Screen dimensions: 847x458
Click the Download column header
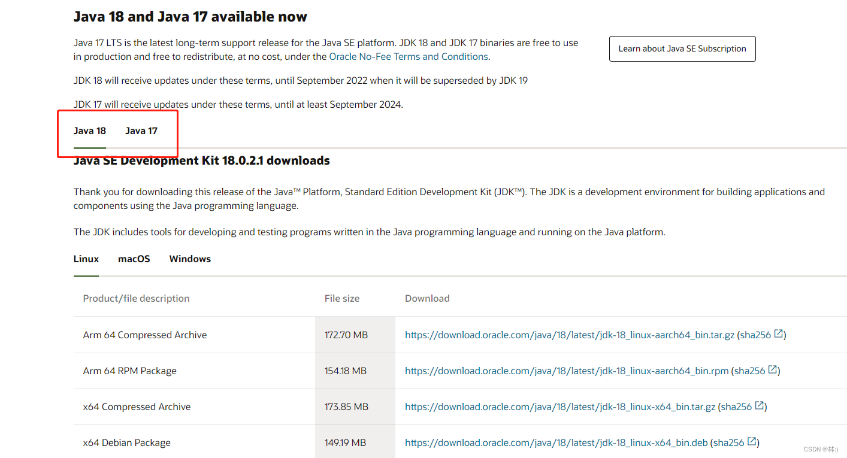[427, 298]
